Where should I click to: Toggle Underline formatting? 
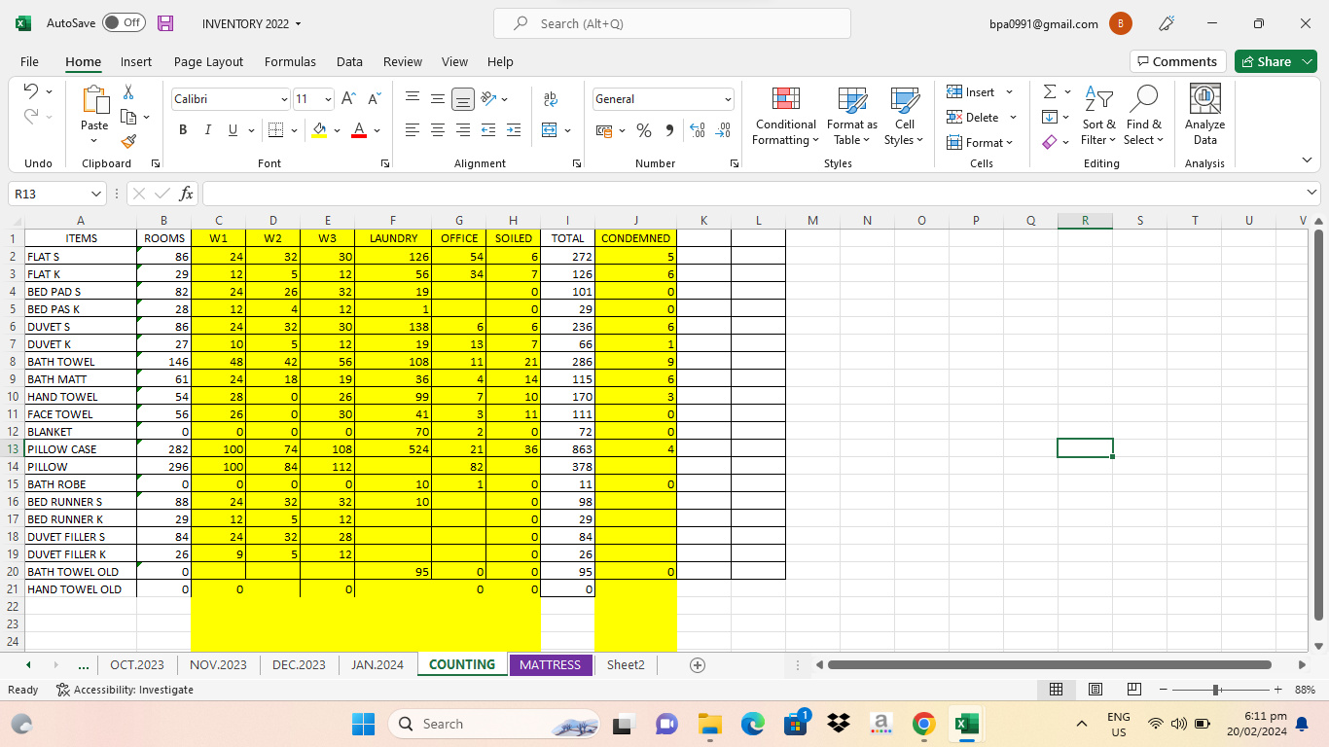pos(233,130)
